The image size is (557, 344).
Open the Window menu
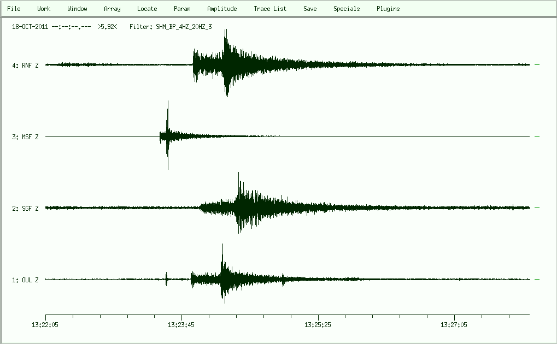77,9
